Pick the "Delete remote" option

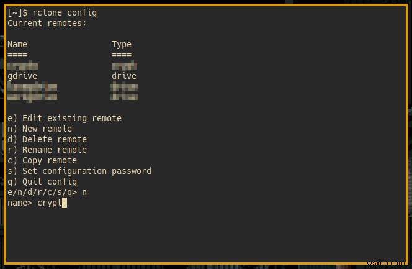tap(47, 139)
